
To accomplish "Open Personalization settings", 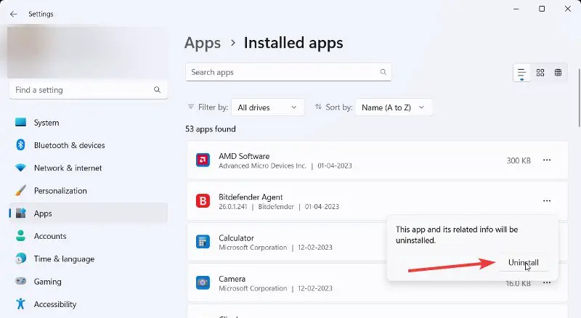I will [x=88, y=190].
